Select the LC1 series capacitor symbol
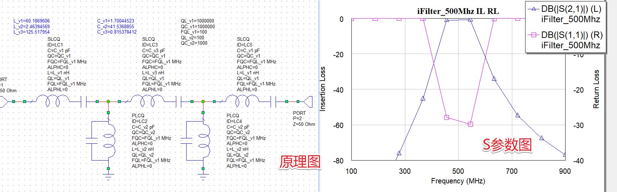Screen dimensions: 617x192 [x=84, y=102]
